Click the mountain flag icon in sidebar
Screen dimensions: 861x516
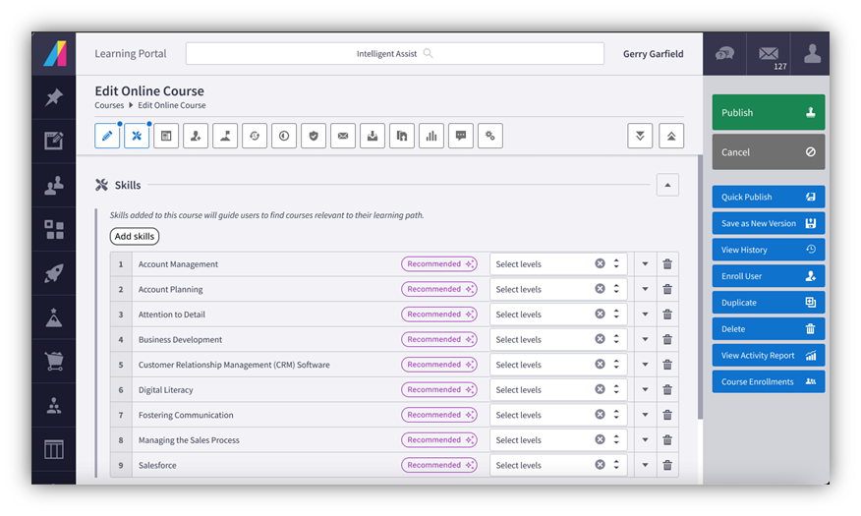tap(54, 317)
